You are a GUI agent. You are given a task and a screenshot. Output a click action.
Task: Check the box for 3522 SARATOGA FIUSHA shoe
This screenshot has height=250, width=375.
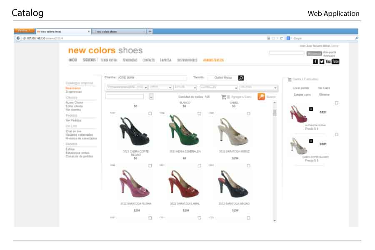pos(150,165)
